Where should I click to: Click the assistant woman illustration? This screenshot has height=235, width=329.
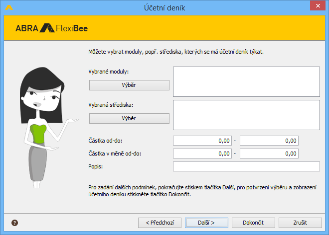[x=49, y=128]
